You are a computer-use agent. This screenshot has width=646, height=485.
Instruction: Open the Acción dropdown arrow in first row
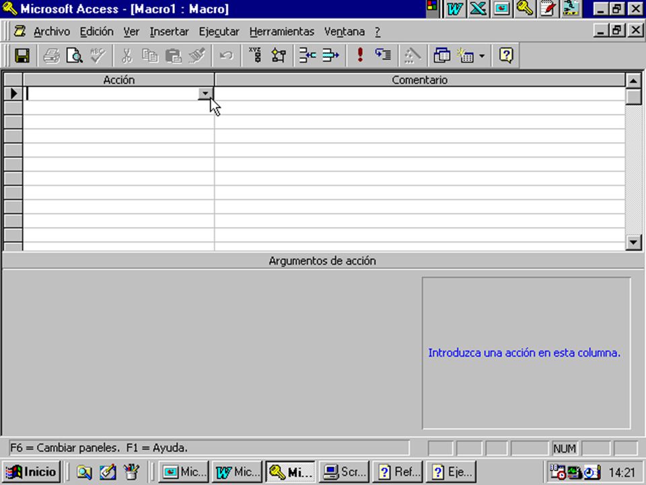tap(205, 94)
